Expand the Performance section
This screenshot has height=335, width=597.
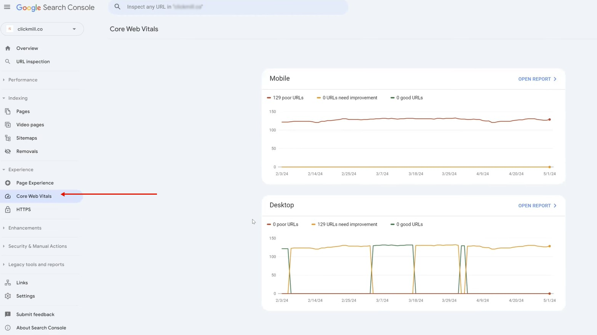(x=23, y=80)
